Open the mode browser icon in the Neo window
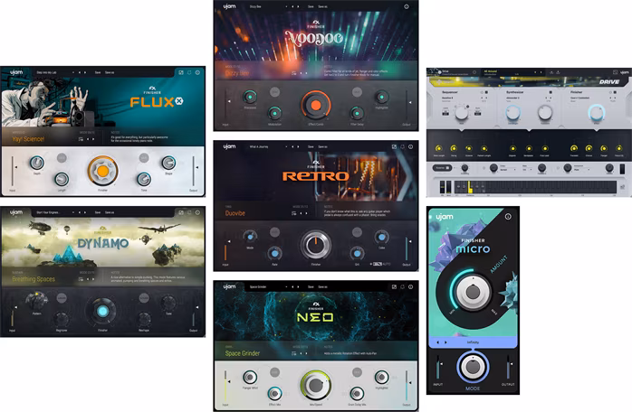This screenshot has width=632, height=412. tap(294, 353)
